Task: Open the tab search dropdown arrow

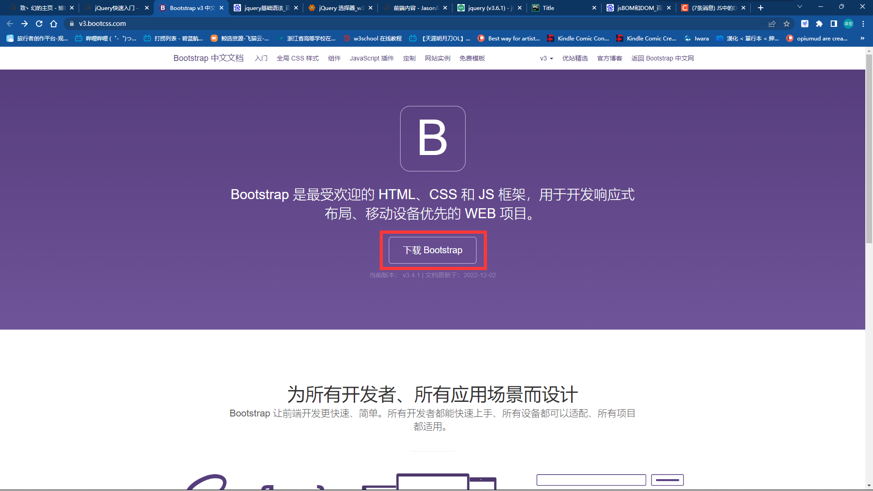Action: 800,7
